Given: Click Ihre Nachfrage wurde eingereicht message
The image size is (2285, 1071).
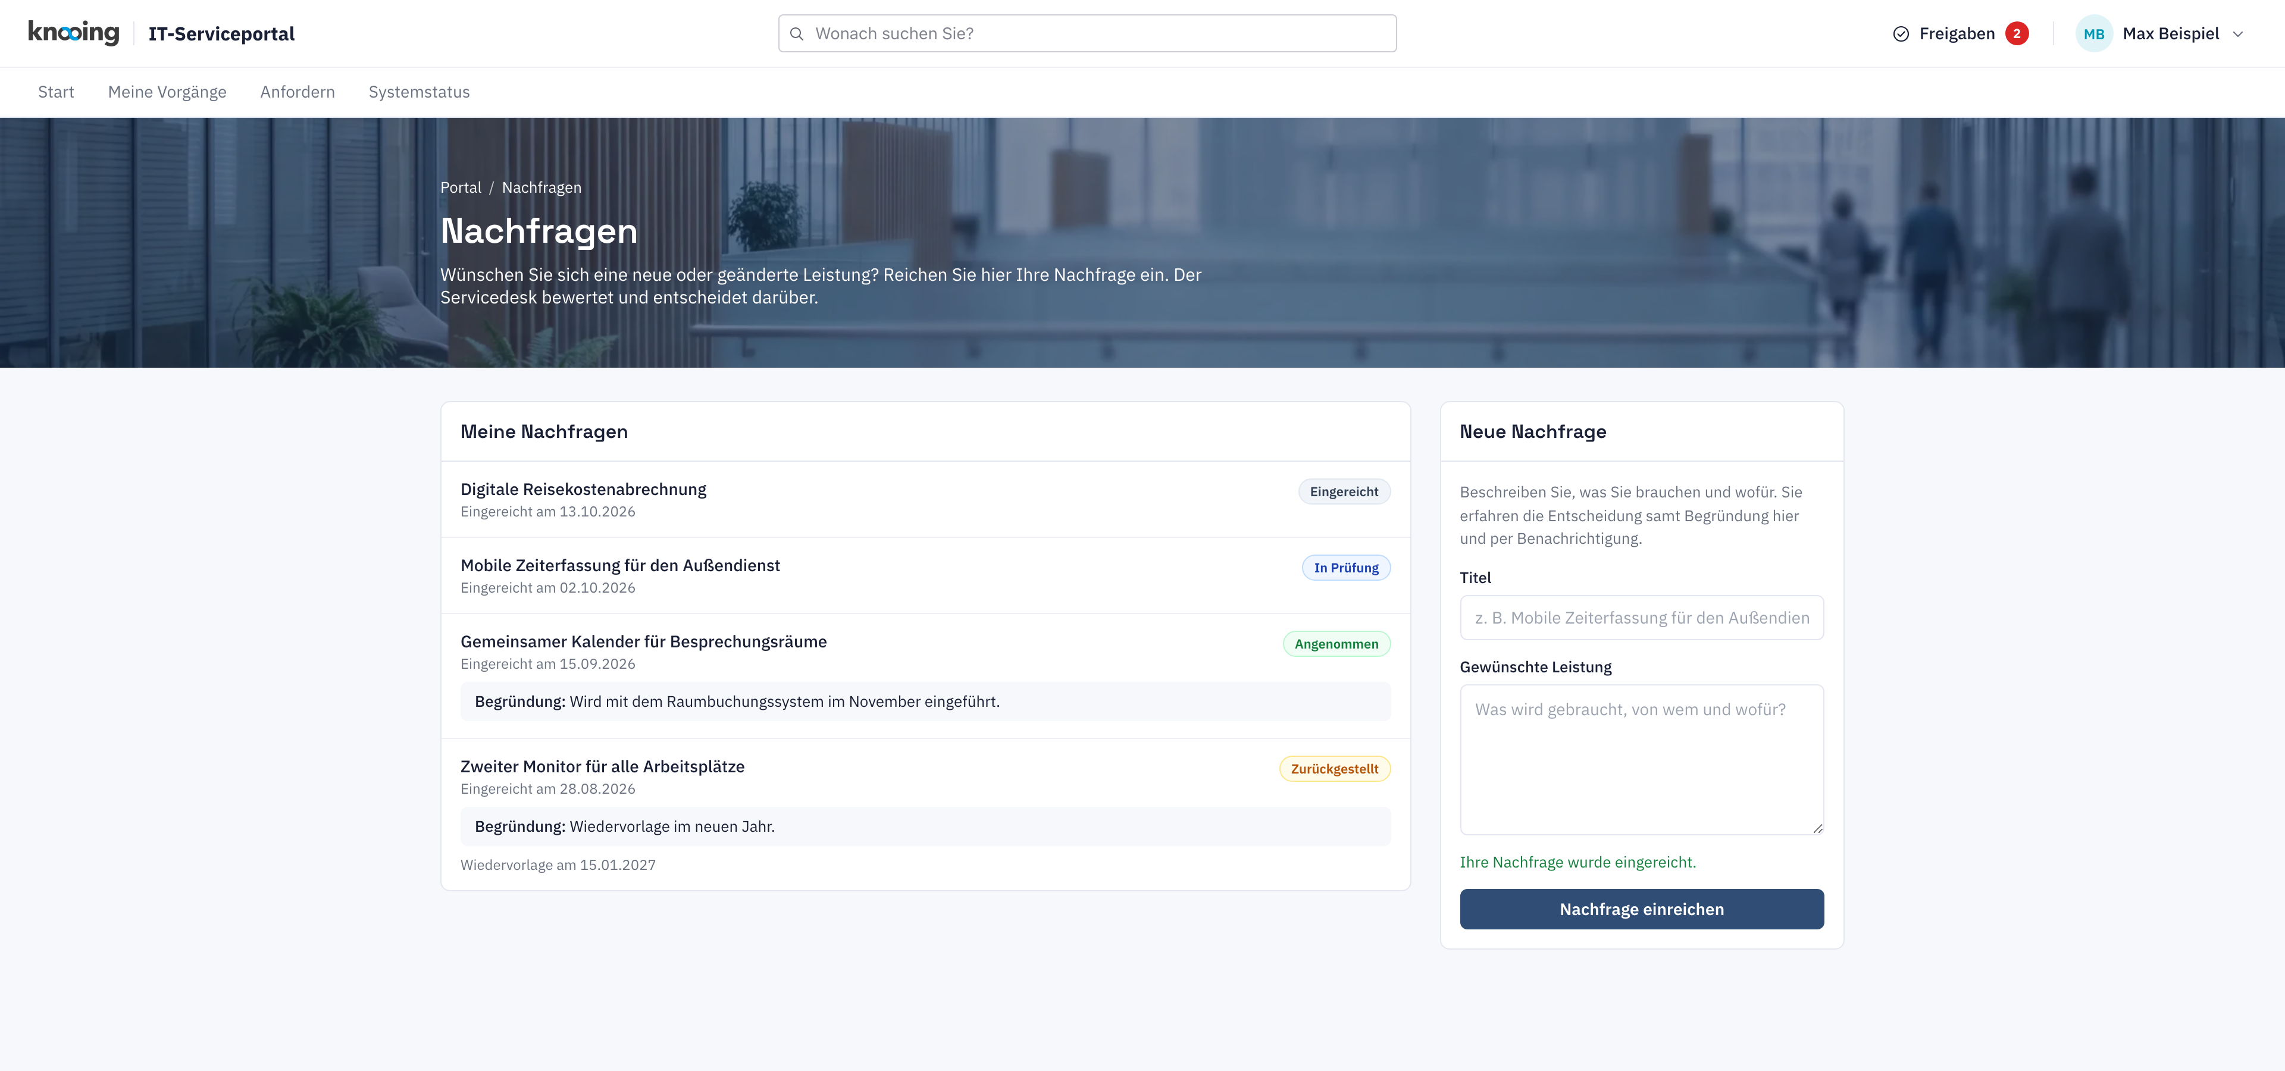Looking at the screenshot, I should (x=1577, y=863).
